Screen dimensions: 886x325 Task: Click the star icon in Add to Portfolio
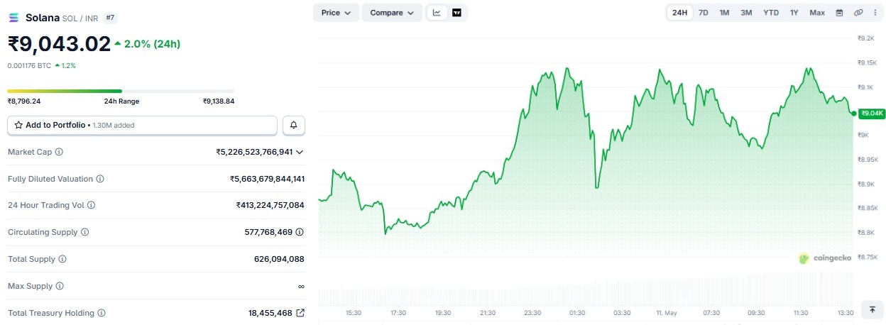pyautogui.click(x=18, y=125)
